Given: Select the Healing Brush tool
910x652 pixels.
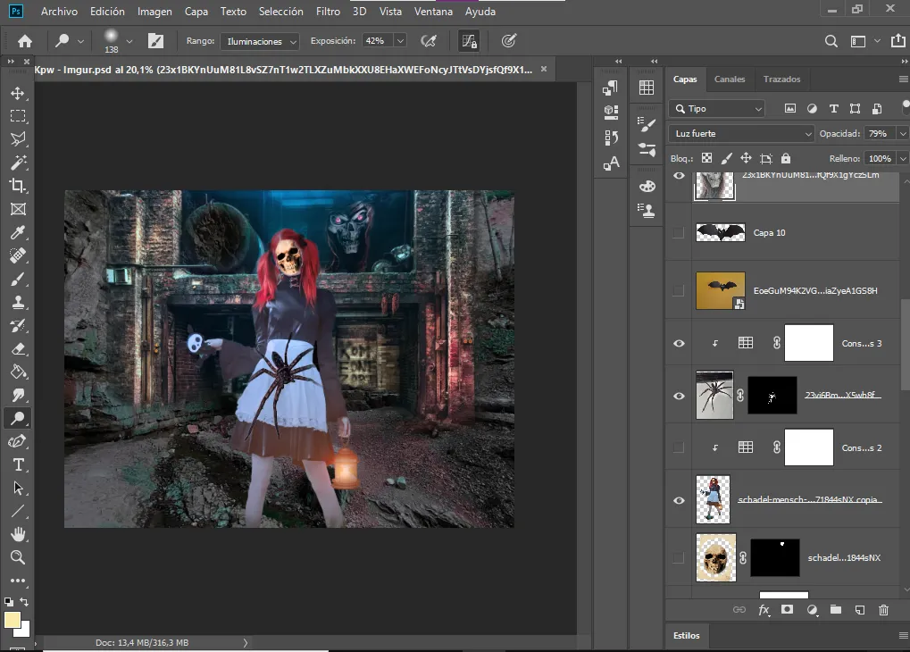Looking at the screenshot, I should pos(17,255).
